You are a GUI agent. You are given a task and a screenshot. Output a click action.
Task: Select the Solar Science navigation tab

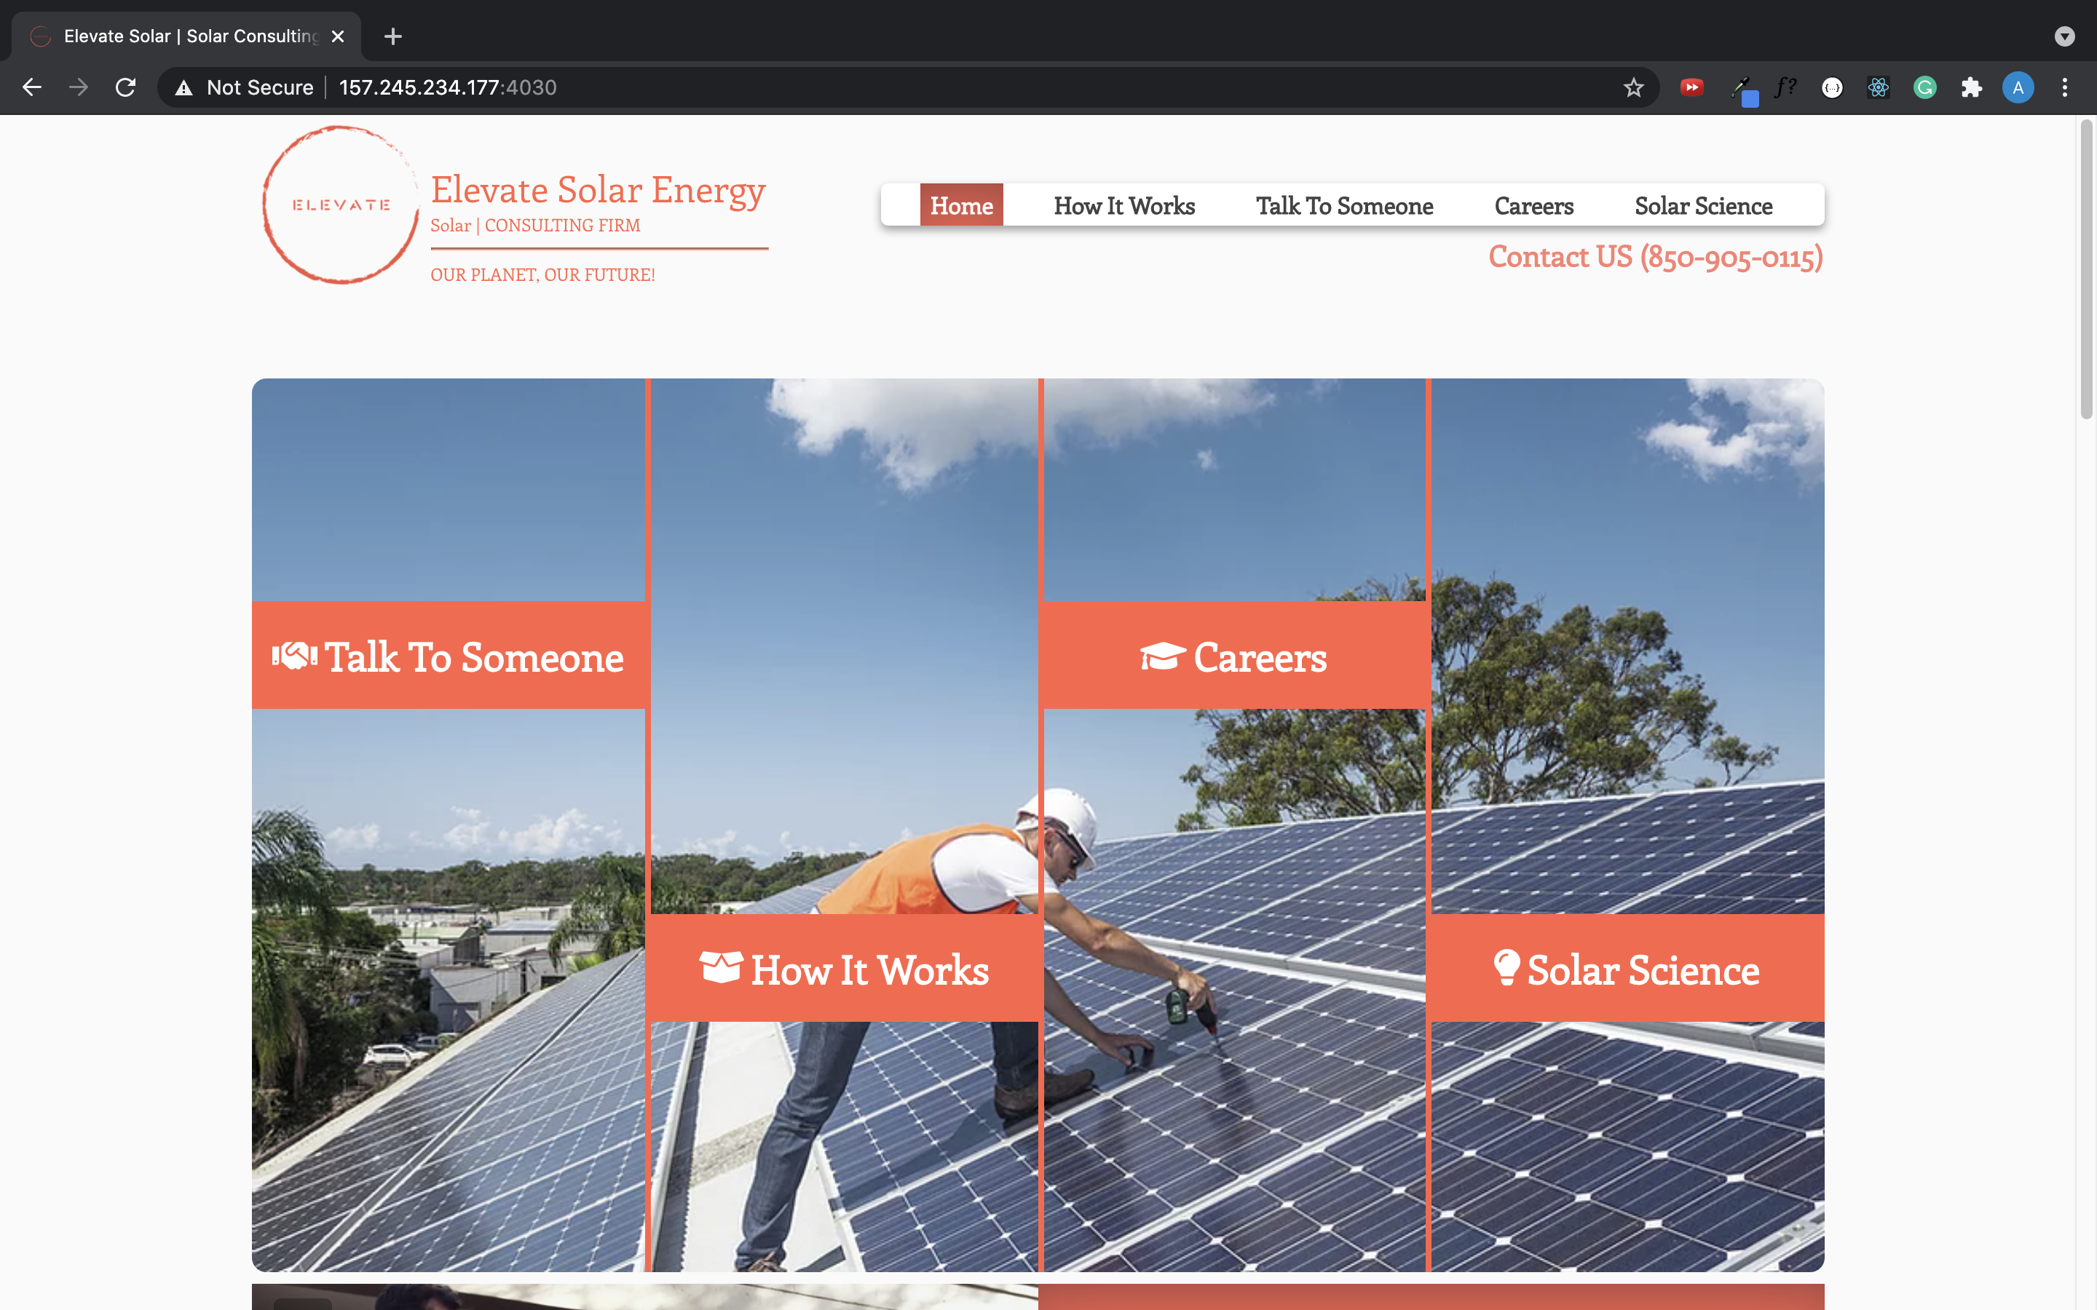click(x=1703, y=204)
